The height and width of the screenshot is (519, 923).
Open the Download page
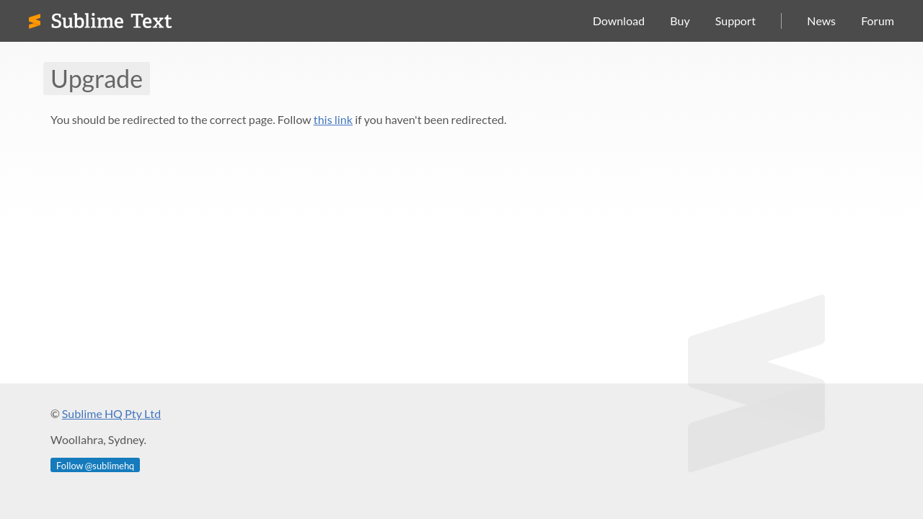pyautogui.click(x=618, y=21)
